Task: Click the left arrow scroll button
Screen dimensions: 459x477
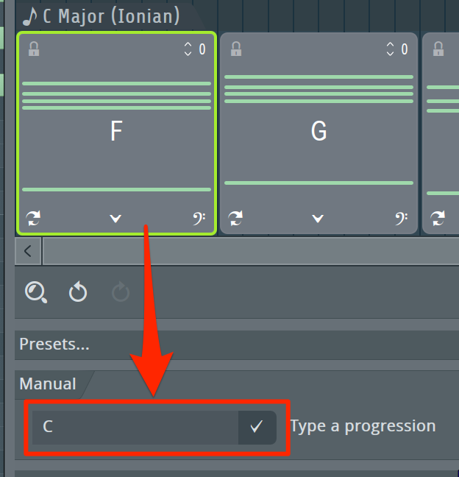Action: pyautogui.click(x=28, y=251)
